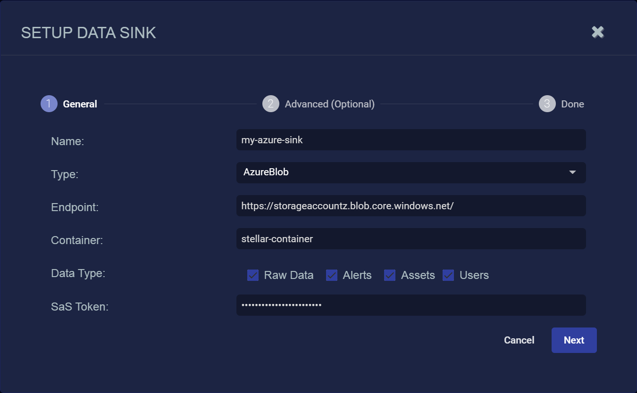The image size is (637, 393).
Task: Click the Container: field label
Action: click(x=77, y=240)
